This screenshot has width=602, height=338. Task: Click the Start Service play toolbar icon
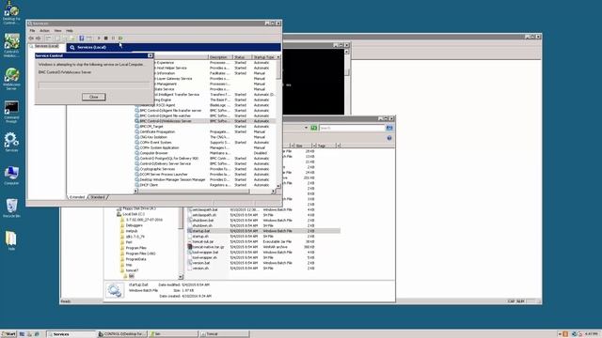tap(99, 38)
